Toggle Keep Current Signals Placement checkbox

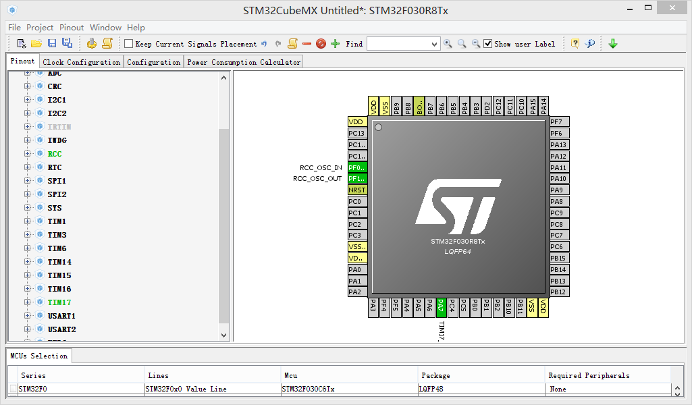129,44
